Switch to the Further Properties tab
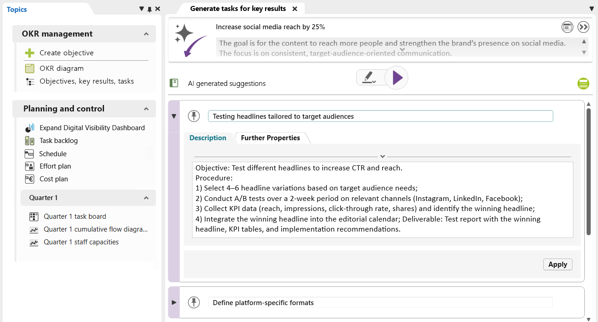The height and width of the screenshot is (322, 598). (270, 137)
